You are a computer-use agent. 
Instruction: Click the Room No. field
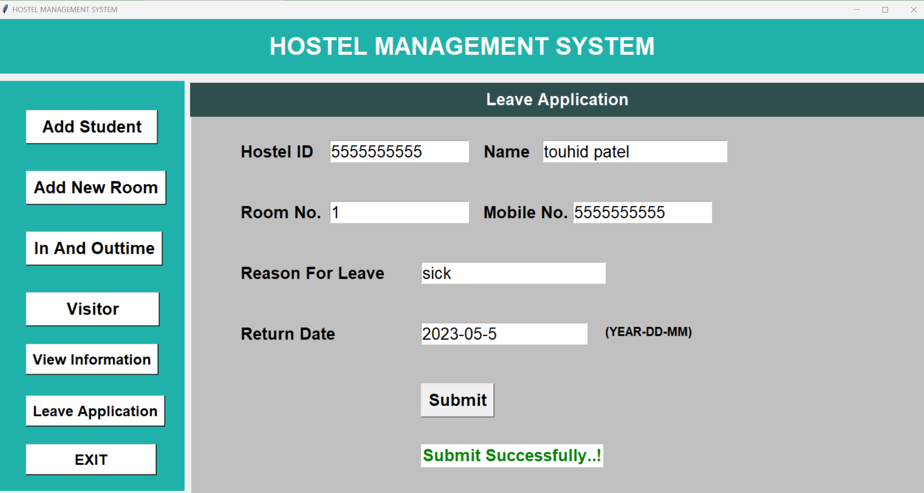[399, 212]
